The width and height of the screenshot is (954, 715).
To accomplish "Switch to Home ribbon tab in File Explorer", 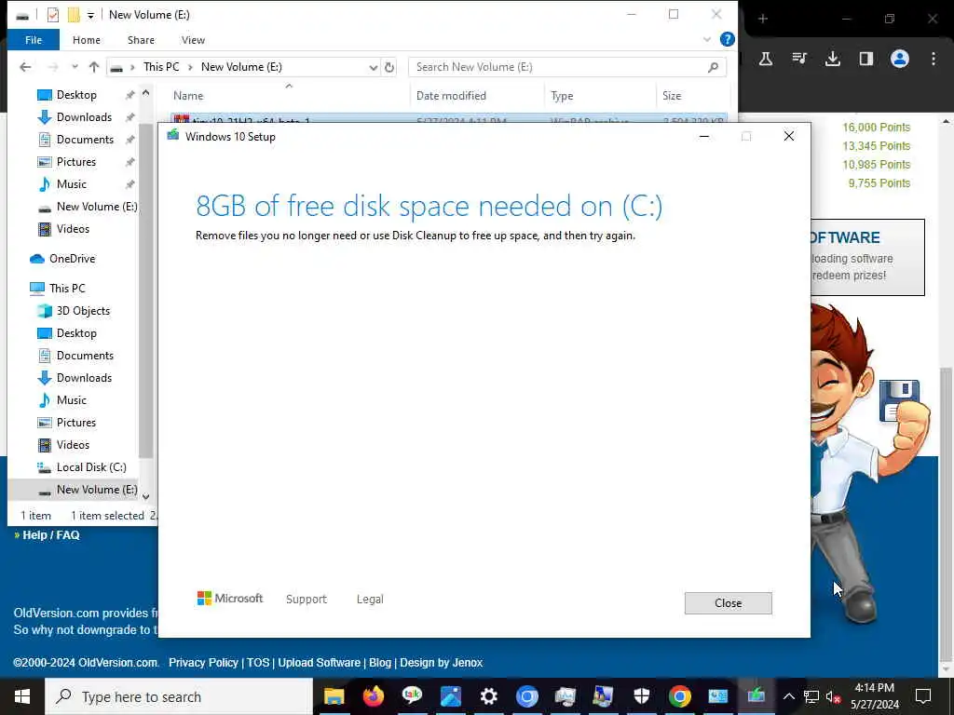I will tap(87, 40).
